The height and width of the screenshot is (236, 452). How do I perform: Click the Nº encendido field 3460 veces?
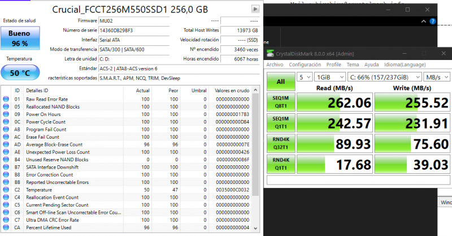tap(240, 49)
